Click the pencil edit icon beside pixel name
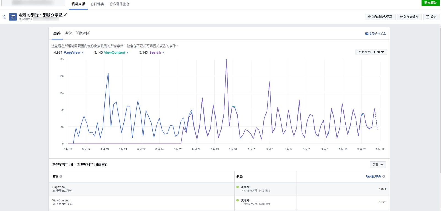Viewport: 441px width, 211px height. [x=66, y=15]
